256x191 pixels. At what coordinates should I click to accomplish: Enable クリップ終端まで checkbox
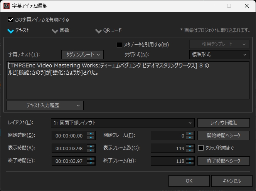point(201,148)
